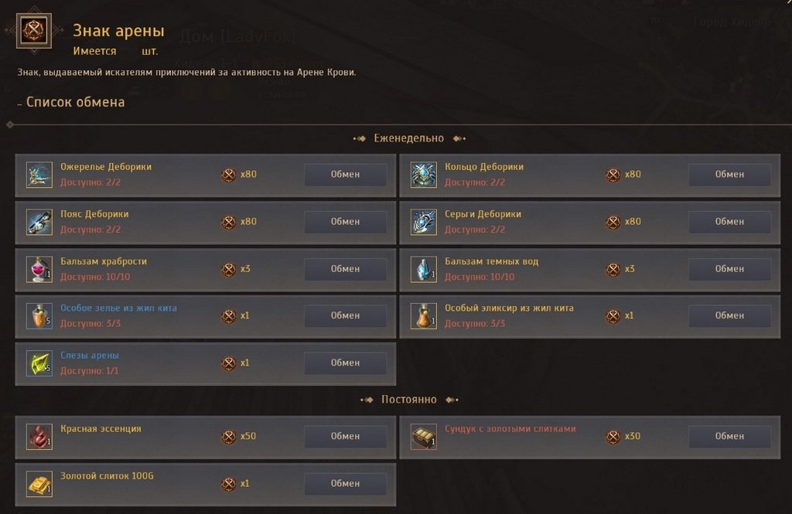Click Обмен for Кольцо Деборики
This screenshot has width=792, height=514.
click(x=730, y=174)
